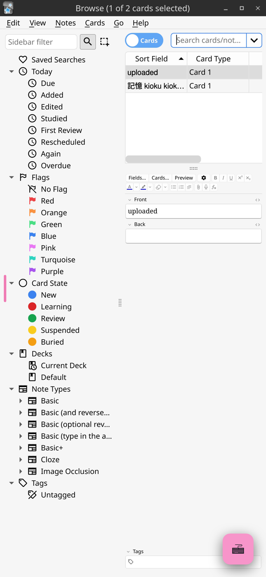Toggle HTML editor for Front field
The height and width of the screenshot is (577, 266).
coord(258,200)
